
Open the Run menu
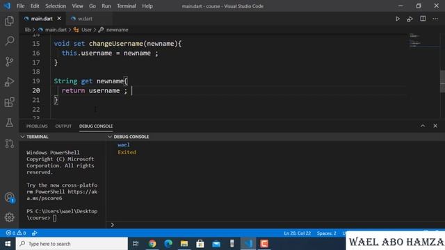106,6
